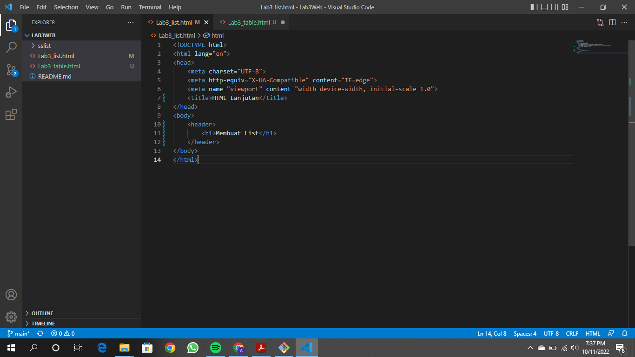Image resolution: width=635 pixels, height=357 pixels.
Task: Open Lab3_table.html in explorer tree
Action: coord(82,66)
